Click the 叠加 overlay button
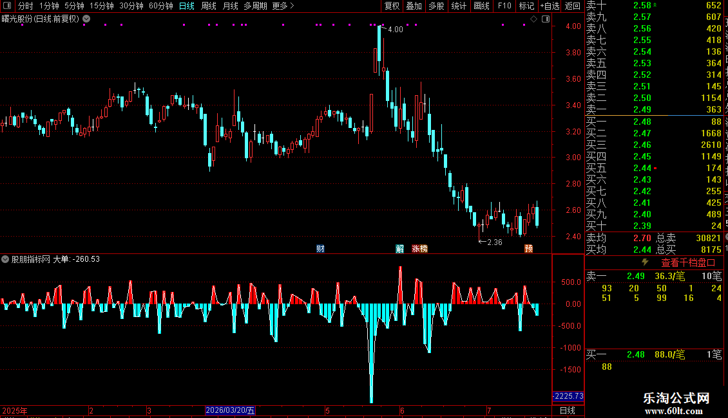This screenshot has width=728, height=418. (x=414, y=6)
